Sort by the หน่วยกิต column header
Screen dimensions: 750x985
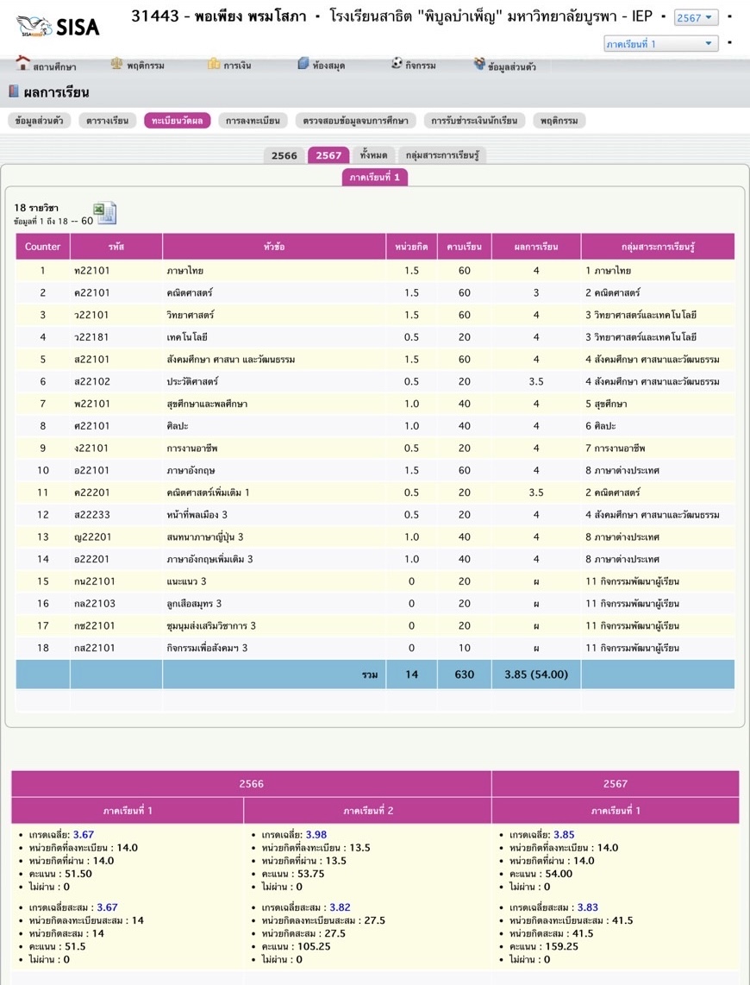point(412,247)
